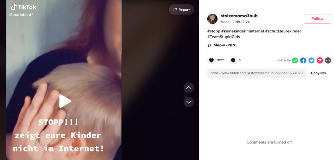
Task: Share the video to Facebook
Action: point(303,60)
